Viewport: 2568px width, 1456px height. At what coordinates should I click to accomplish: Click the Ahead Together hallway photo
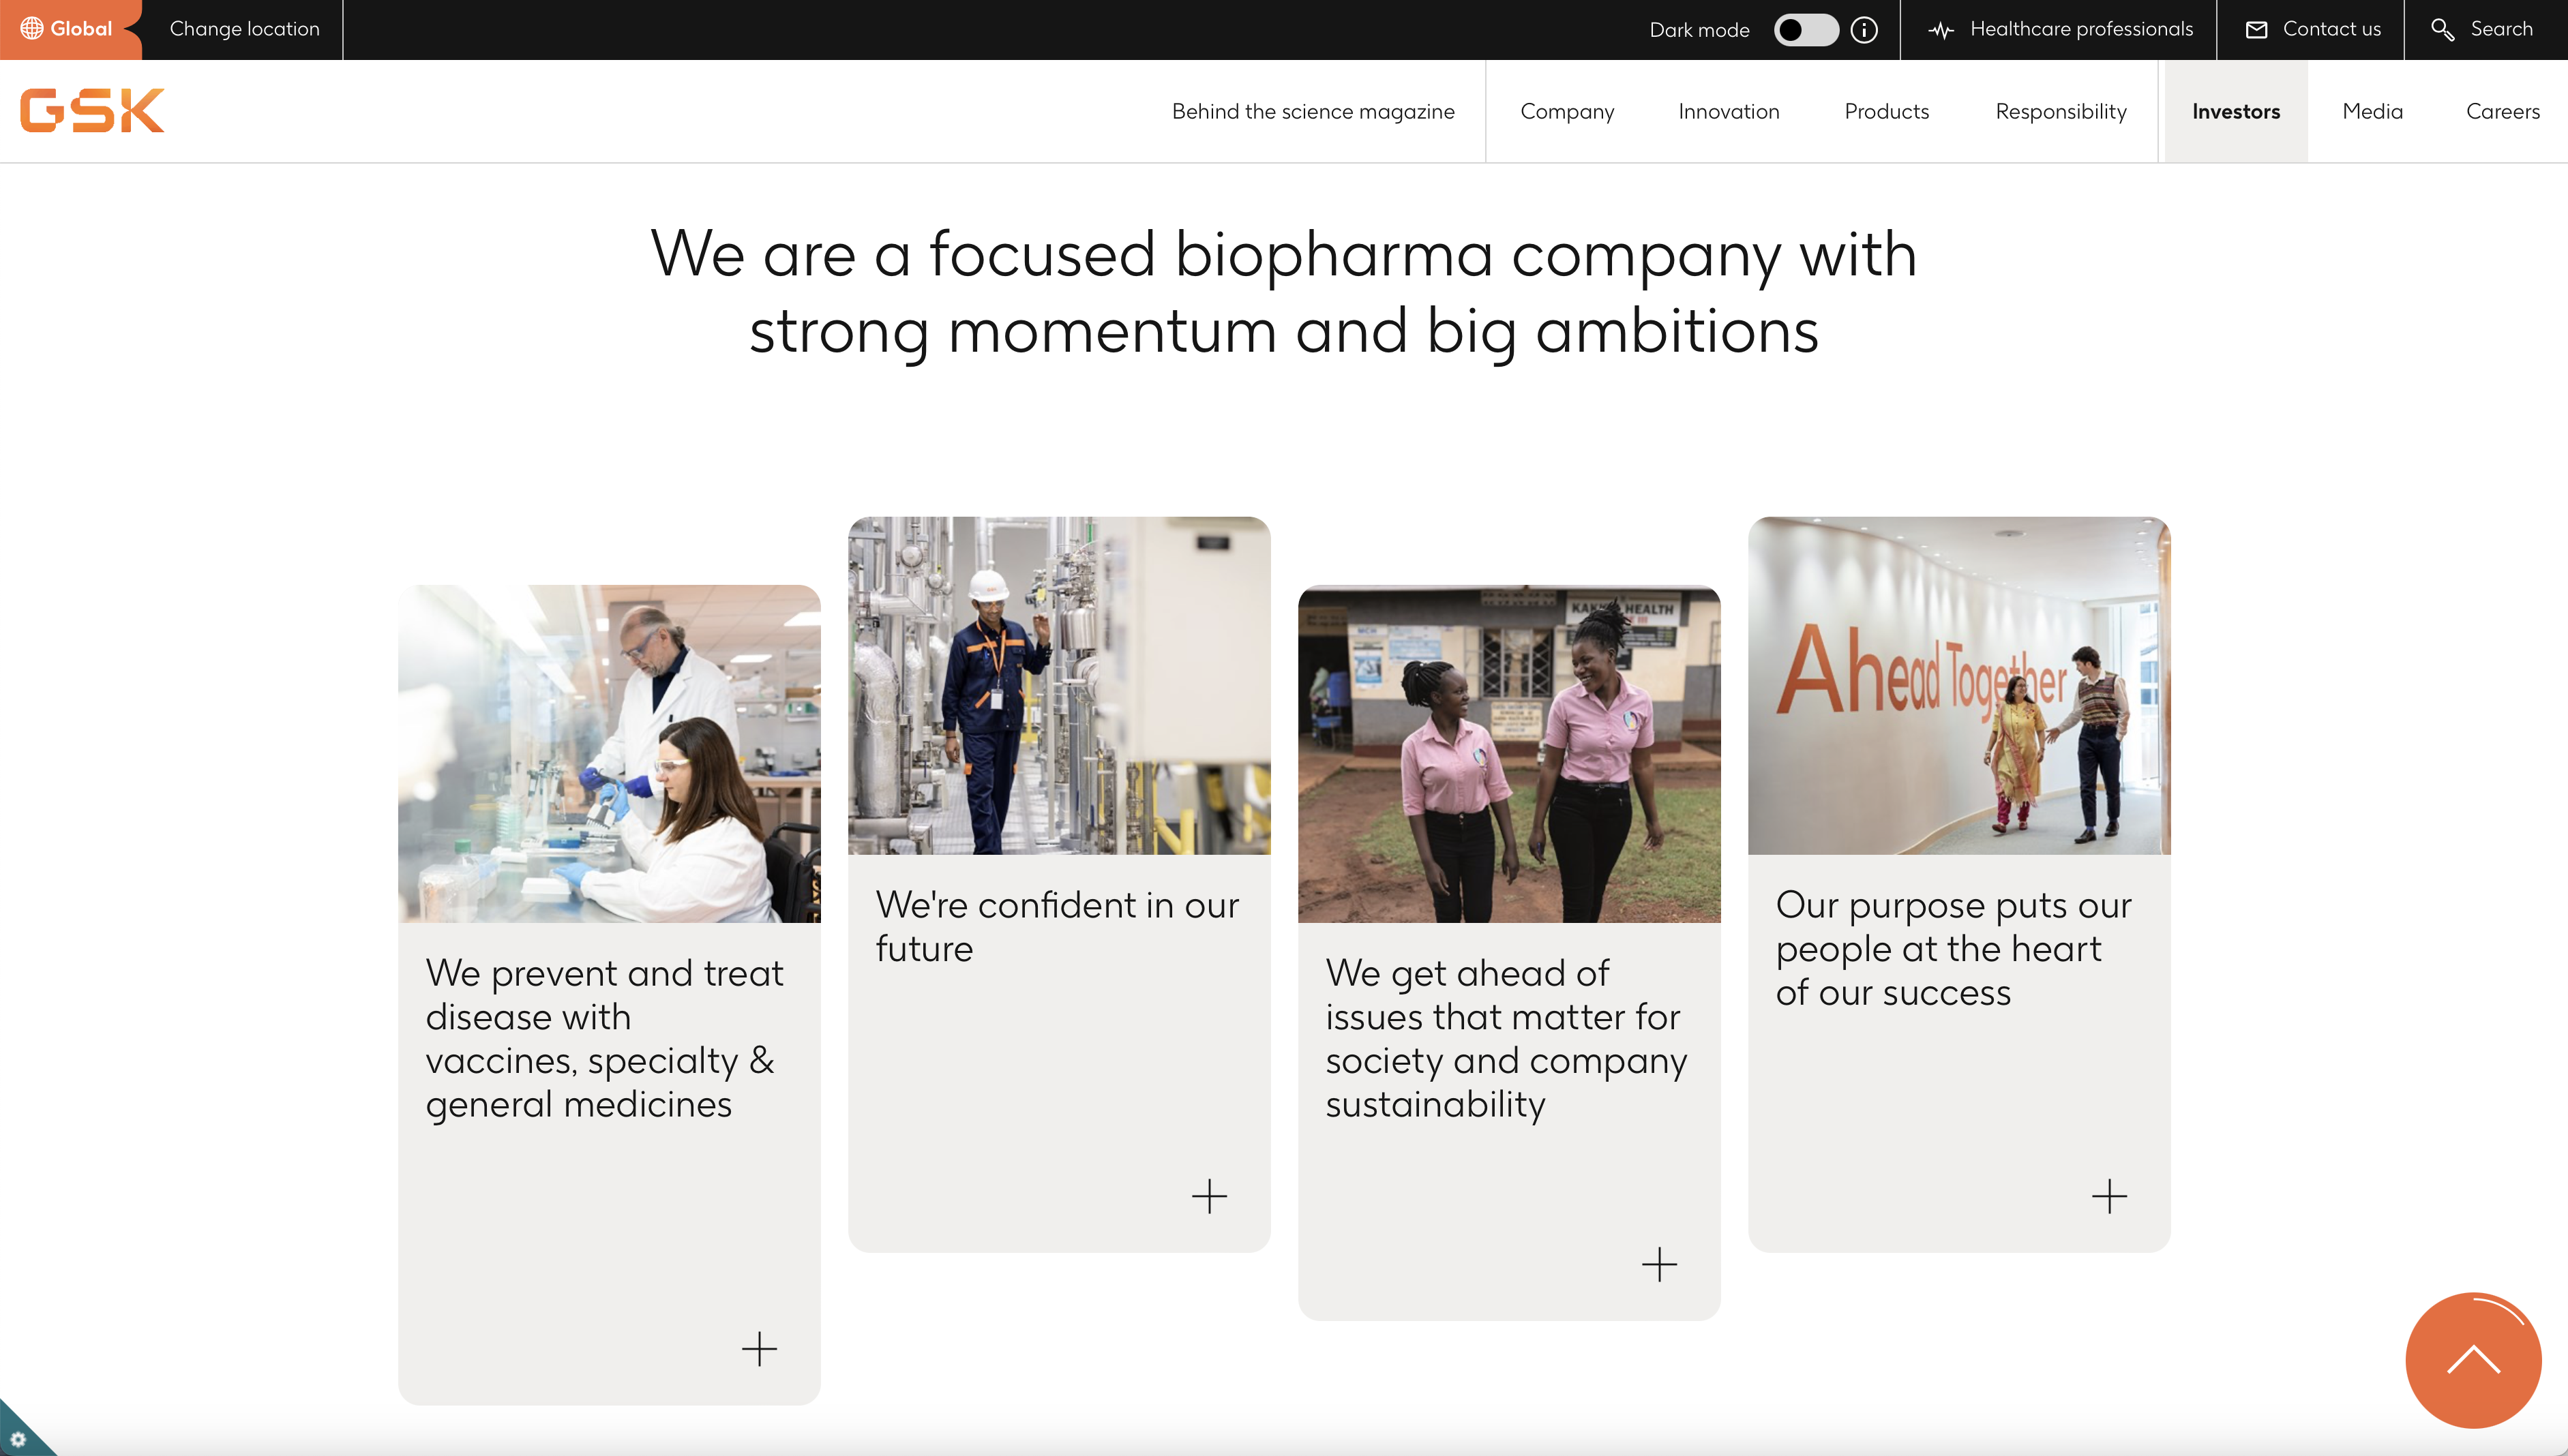point(1959,685)
